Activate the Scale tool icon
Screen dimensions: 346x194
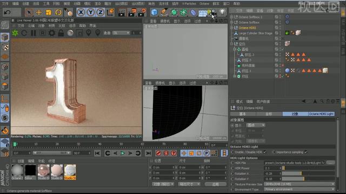click(49, 12)
